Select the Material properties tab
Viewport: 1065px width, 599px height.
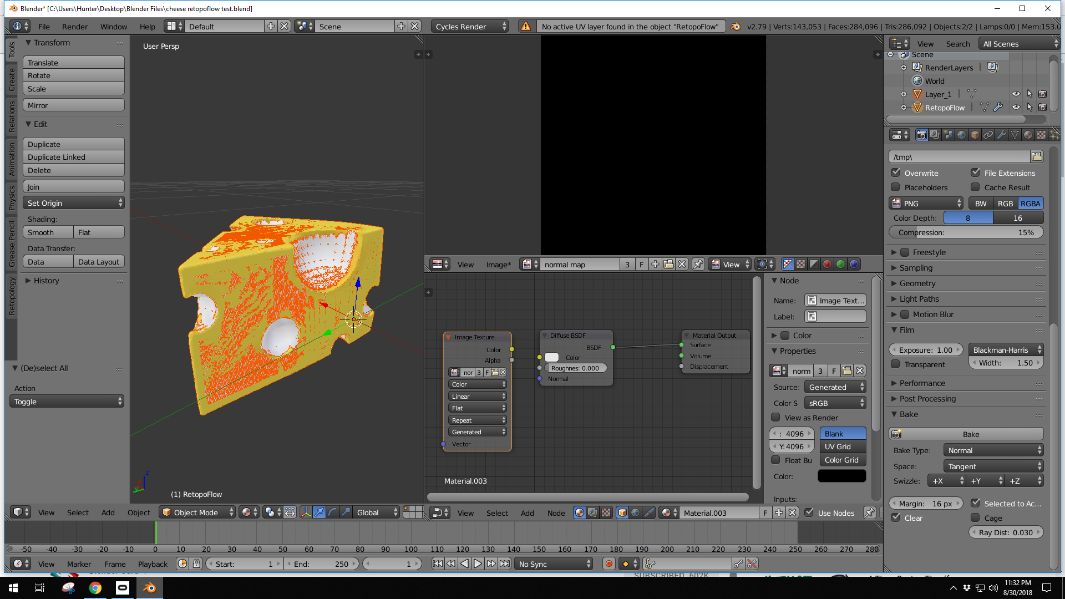pyautogui.click(x=1028, y=135)
